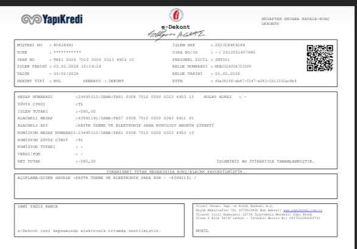Click the MOBİL label in footer box
Image resolution: width=357 pixels, height=249 pixels.
click(202, 231)
